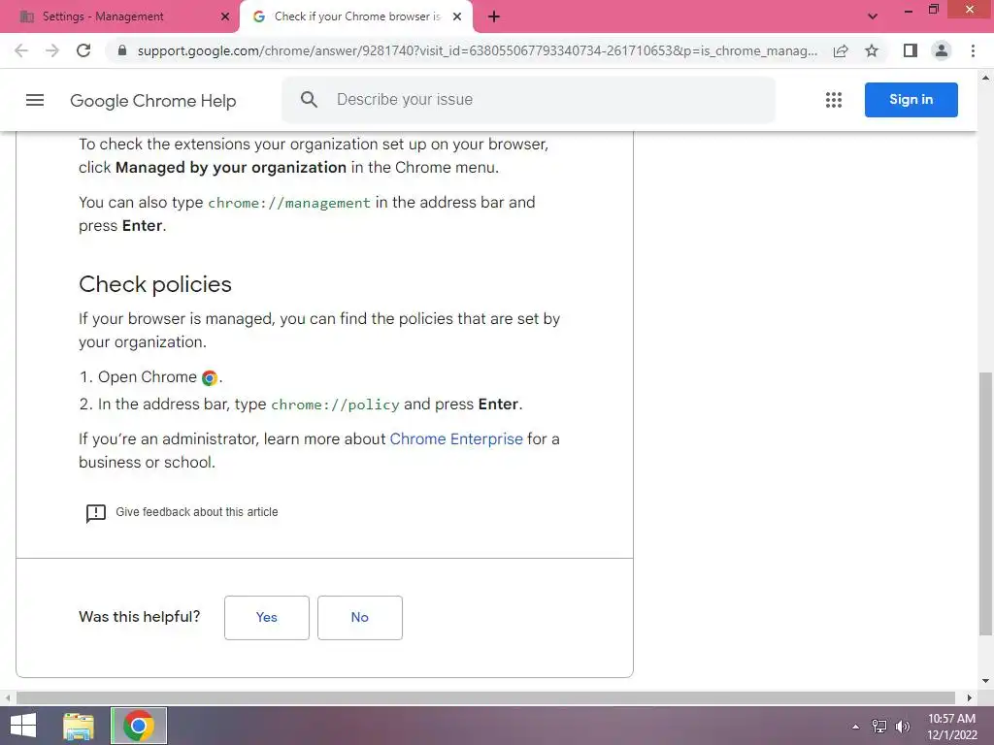
Task: Open the Google apps grid
Action: (x=834, y=100)
